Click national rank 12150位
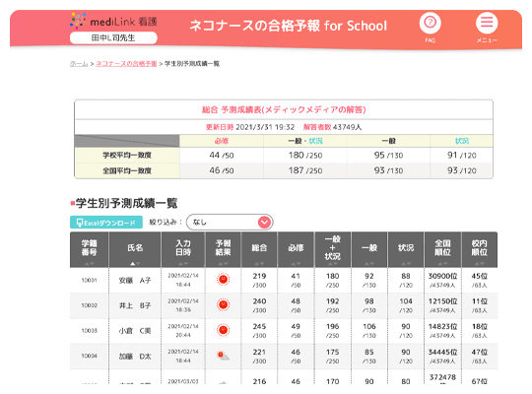Screen dimensions: 532x394 pyautogui.click(x=442, y=301)
